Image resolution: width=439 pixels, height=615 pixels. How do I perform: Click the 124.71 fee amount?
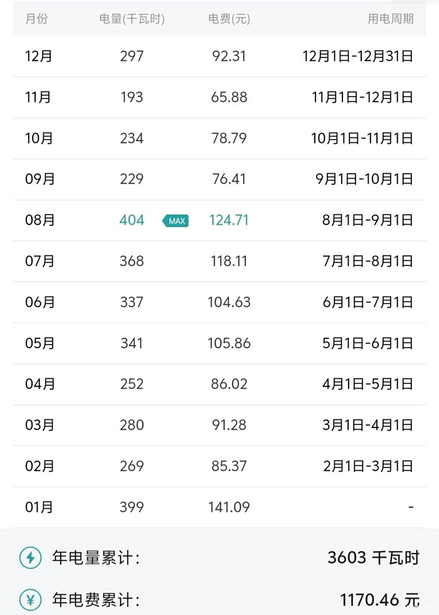point(229,220)
